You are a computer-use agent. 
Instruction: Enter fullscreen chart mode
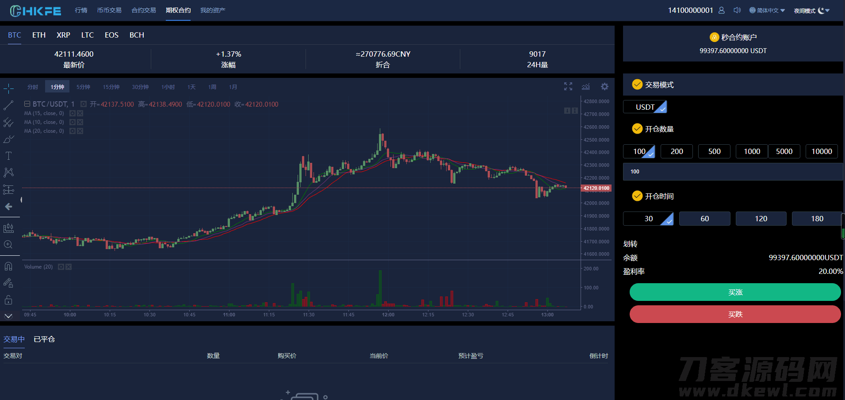tap(568, 87)
